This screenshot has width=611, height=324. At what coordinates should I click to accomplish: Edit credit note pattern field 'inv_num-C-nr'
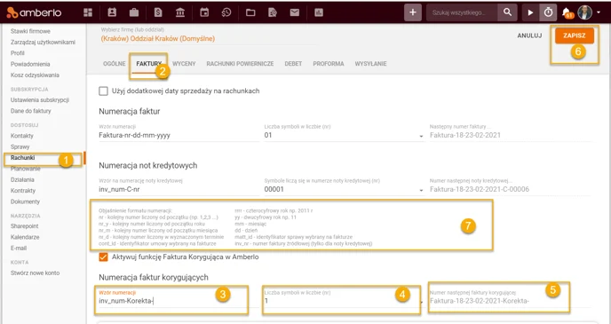coord(179,189)
